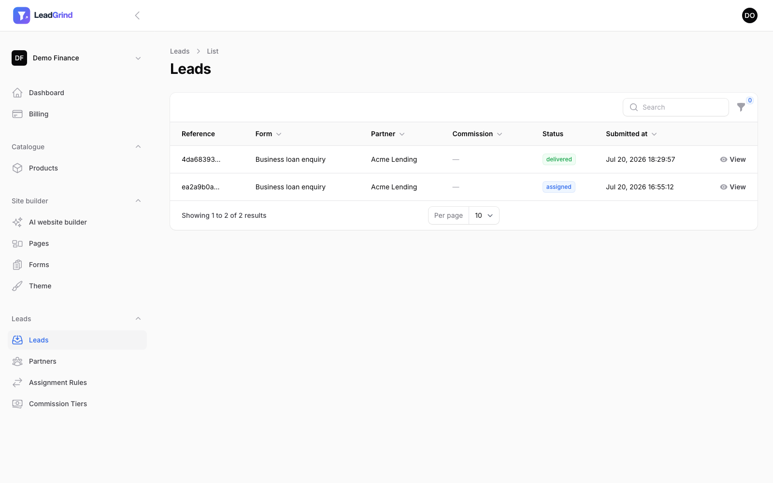View the lead ea2a9b0a details
Screen dimensions: 773x483
pyautogui.click(x=733, y=187)
